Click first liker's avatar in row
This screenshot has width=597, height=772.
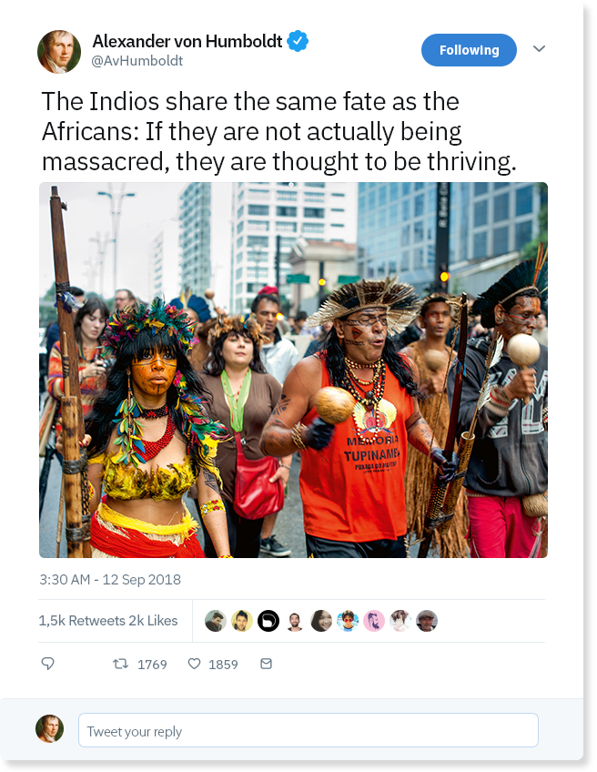(x=215, y=621)
